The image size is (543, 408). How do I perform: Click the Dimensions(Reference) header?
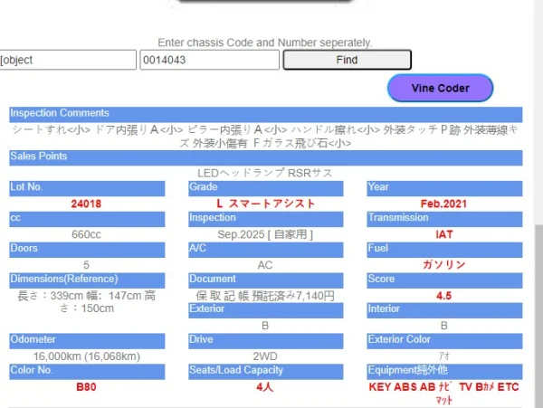(86, 279)
